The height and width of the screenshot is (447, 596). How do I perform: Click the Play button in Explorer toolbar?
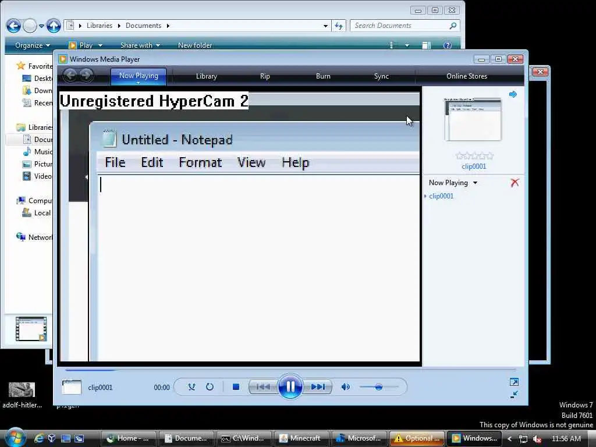click(80, 45)
